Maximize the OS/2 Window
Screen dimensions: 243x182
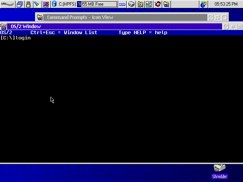point(240,27)
